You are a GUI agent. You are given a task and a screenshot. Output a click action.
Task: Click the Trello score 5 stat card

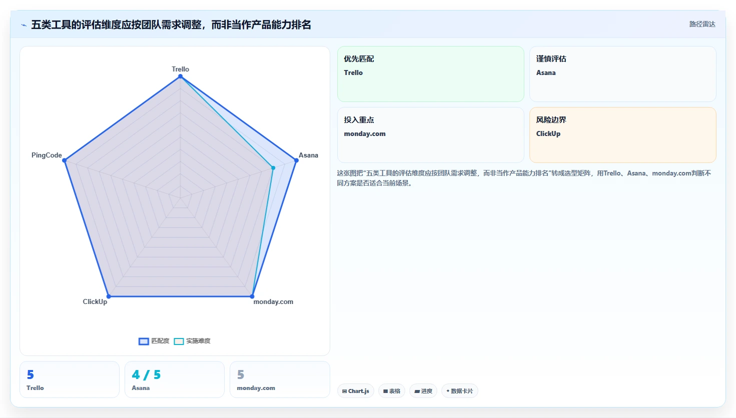70,379
